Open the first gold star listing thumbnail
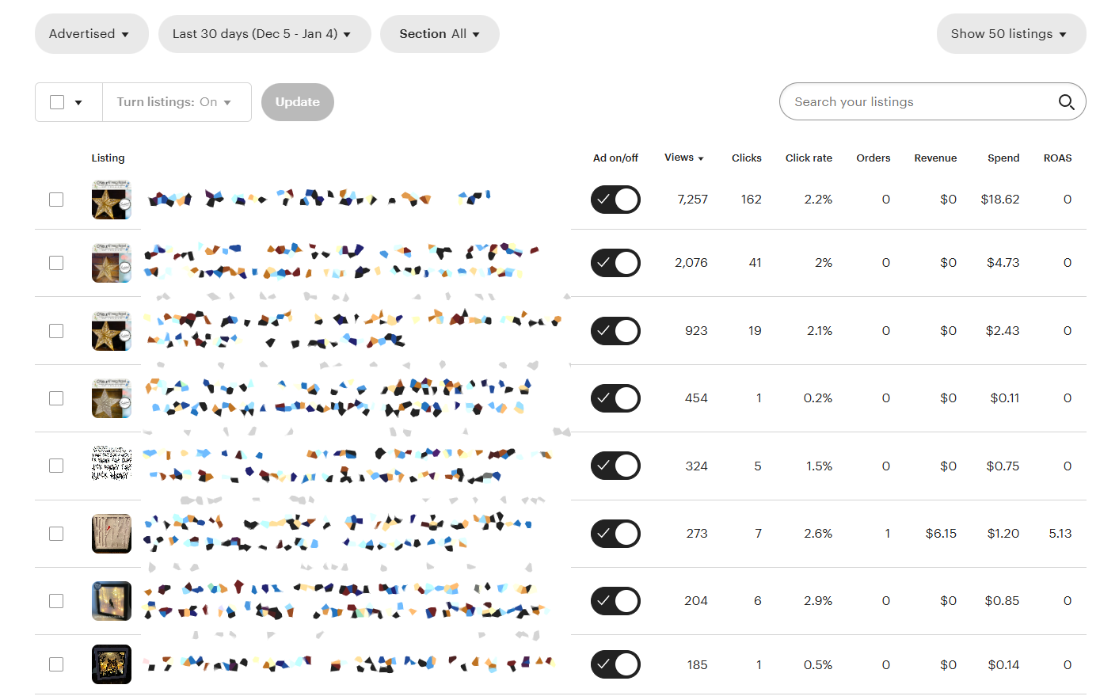Viewport: 1119px width, 700px height. coord(111,200)
